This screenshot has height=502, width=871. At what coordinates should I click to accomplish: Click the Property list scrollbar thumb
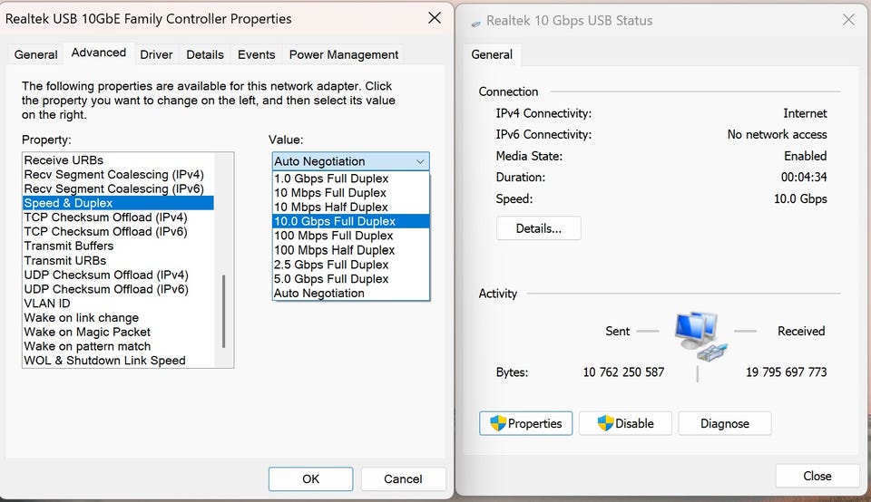[224, 311]
